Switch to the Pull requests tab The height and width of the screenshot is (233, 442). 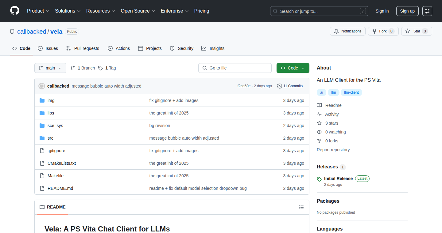pyautogui.click(x=83, y=48)
